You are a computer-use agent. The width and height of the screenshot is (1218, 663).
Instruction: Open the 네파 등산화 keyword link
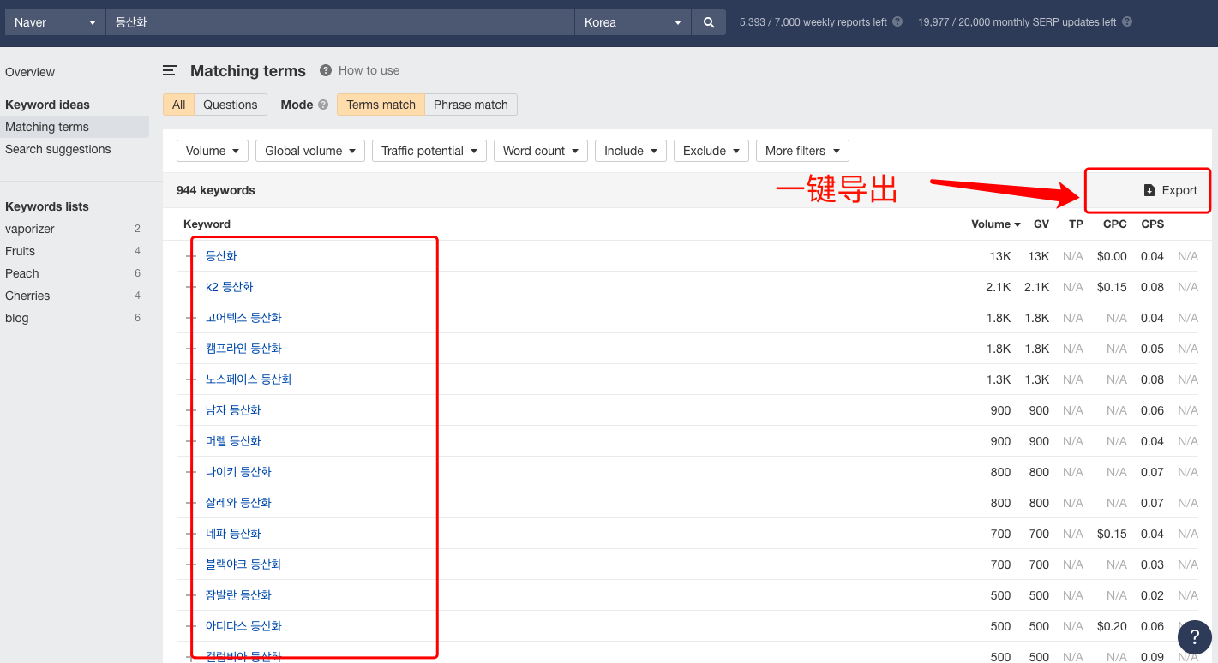(x=233, y=534)
